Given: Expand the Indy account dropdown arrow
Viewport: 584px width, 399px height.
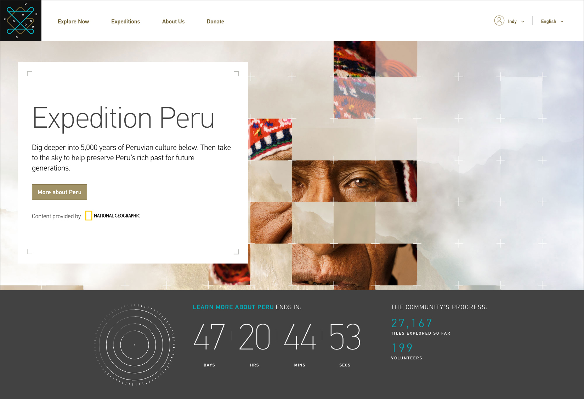Looking at the screenshot, I should pos(523,22).
